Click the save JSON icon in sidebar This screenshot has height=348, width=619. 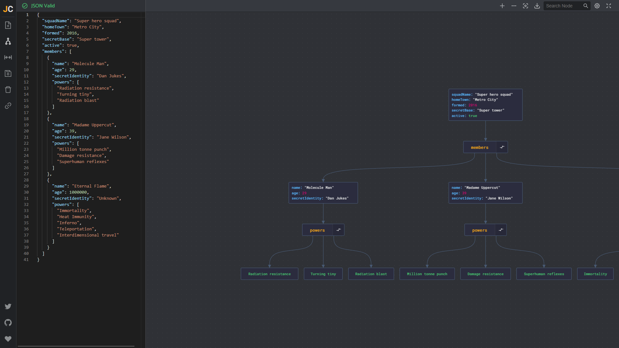[x=8, y=73]
